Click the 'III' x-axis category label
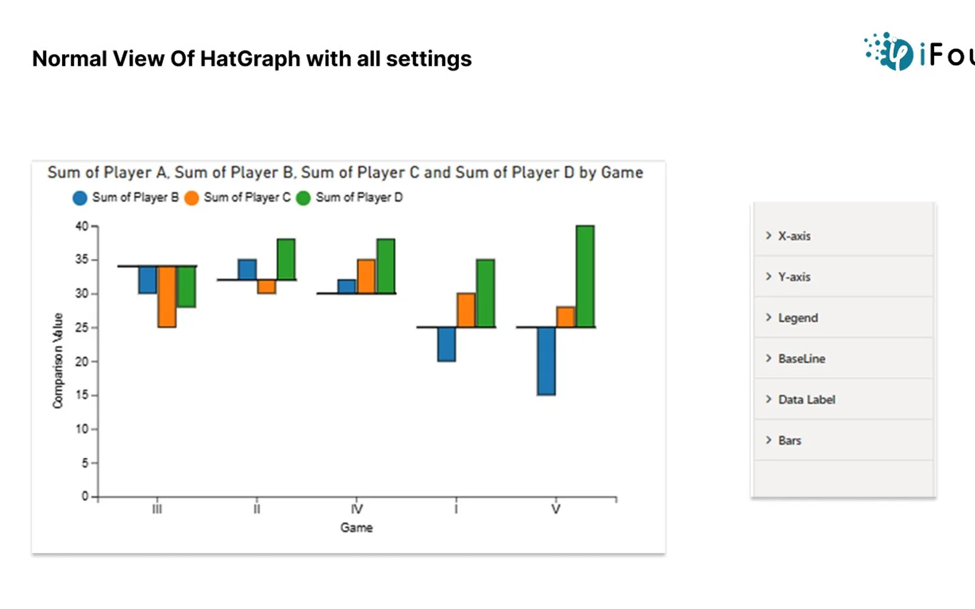Viewport: 975px width, 609px height. tap(157, 509)
